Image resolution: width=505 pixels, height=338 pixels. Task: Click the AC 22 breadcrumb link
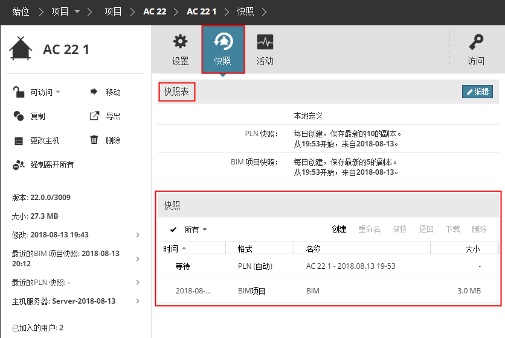[x=155, y=11]
